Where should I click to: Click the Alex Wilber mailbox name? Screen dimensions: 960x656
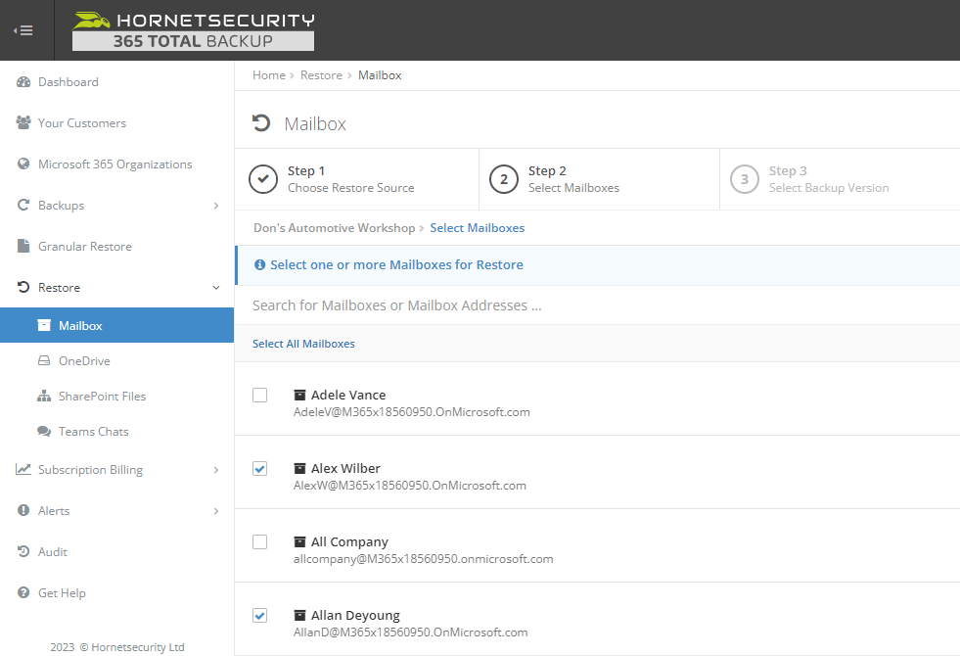tap(345, 469)
